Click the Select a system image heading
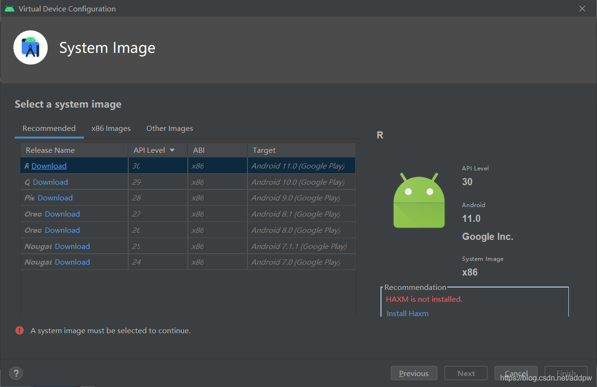This screenshot has width=597, height=387. point(68,104)
